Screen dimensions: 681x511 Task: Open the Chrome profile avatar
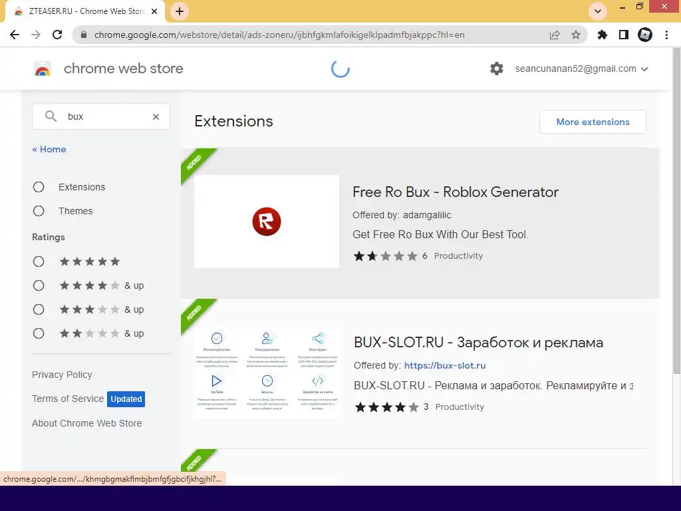coord(645,35)
